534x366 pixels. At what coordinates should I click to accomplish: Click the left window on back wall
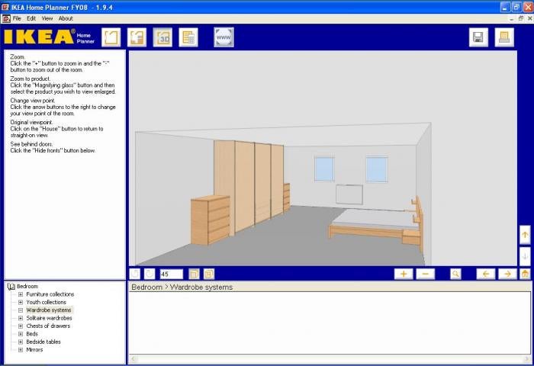(324, 169)
